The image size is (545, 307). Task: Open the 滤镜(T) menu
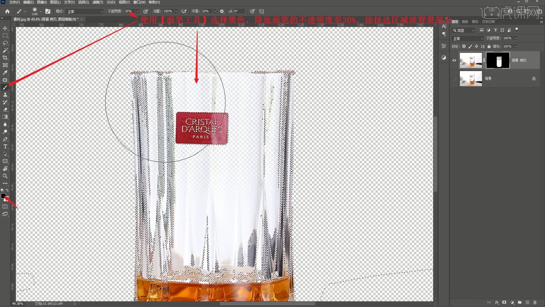click(x=97, y=2)
